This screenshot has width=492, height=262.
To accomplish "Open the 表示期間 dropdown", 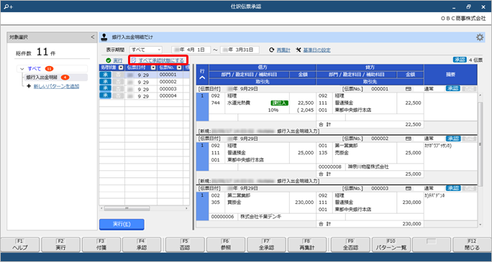I will [x=145, y=50].
